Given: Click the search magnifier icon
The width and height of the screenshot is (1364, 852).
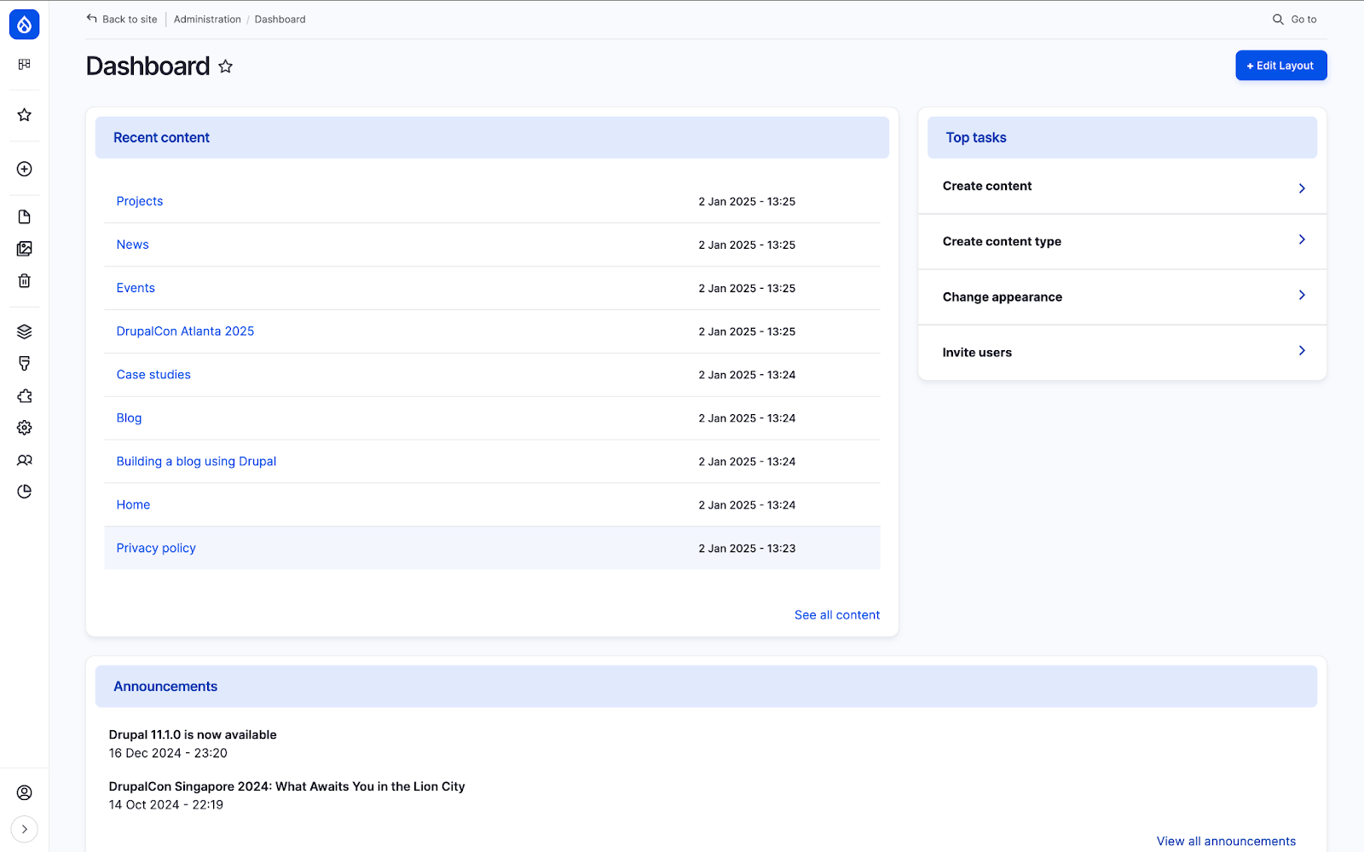Looking at the screenshot, I should tap(1278, 19).
